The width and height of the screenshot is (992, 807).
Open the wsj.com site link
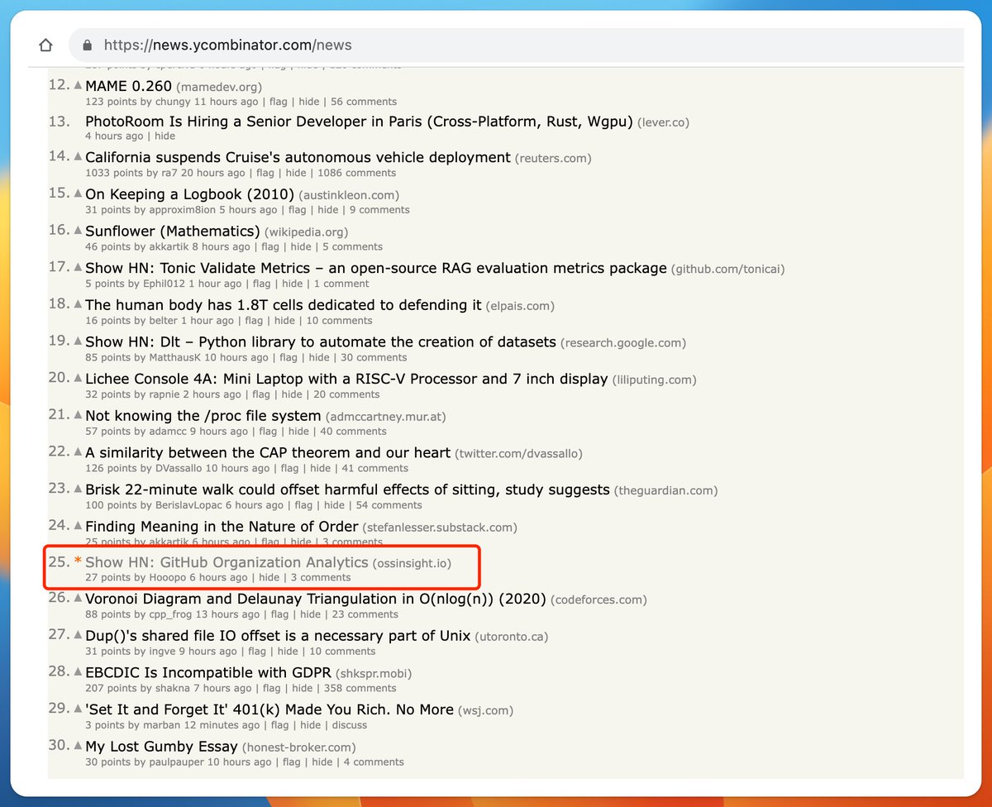(486, 710)
